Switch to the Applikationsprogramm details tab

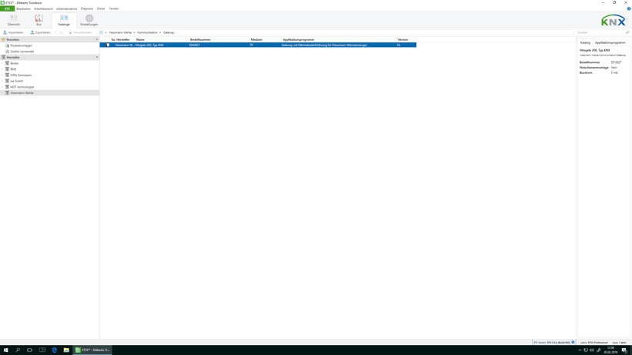pos(610,42)
